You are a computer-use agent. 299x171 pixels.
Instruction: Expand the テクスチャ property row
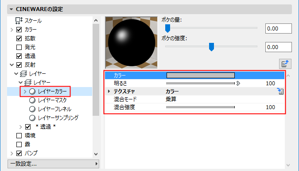(109, 91)
